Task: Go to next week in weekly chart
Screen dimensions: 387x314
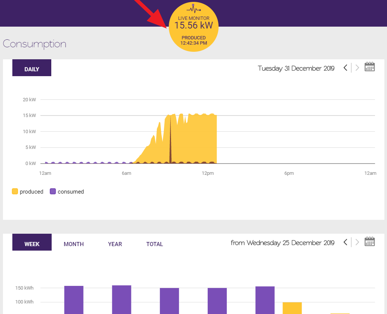Action: [357, 242]
